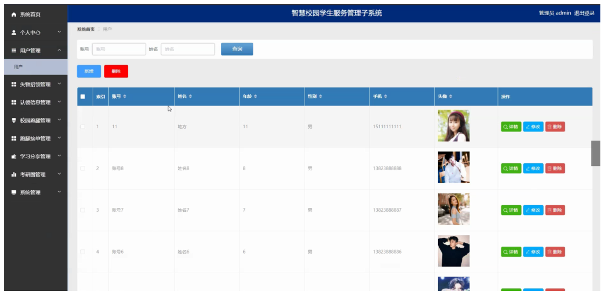The width and height of the screenshot is (616, 299).
Task: Click avatar thumbnail of 账号8
Action: pyautogui.click(x=454, y=168)
